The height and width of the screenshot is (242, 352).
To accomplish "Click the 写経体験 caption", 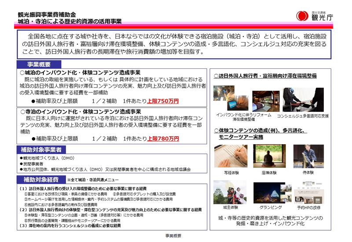I will click(x=231, y=173).
